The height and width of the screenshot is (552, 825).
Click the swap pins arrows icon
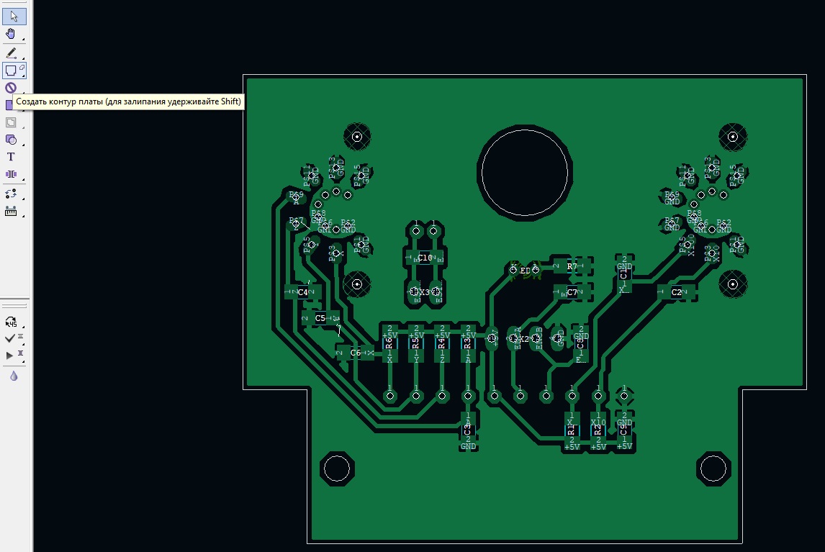pyautogui.click(x=11, y=194)
